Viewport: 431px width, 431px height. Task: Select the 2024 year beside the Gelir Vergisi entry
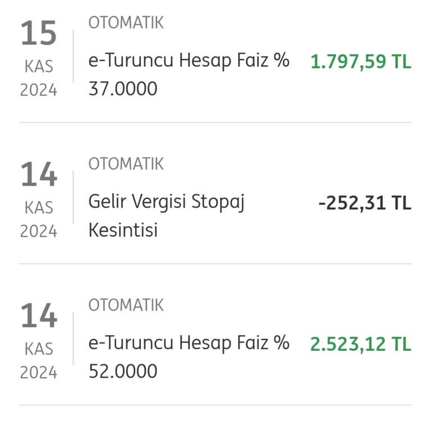coord(39,231)
